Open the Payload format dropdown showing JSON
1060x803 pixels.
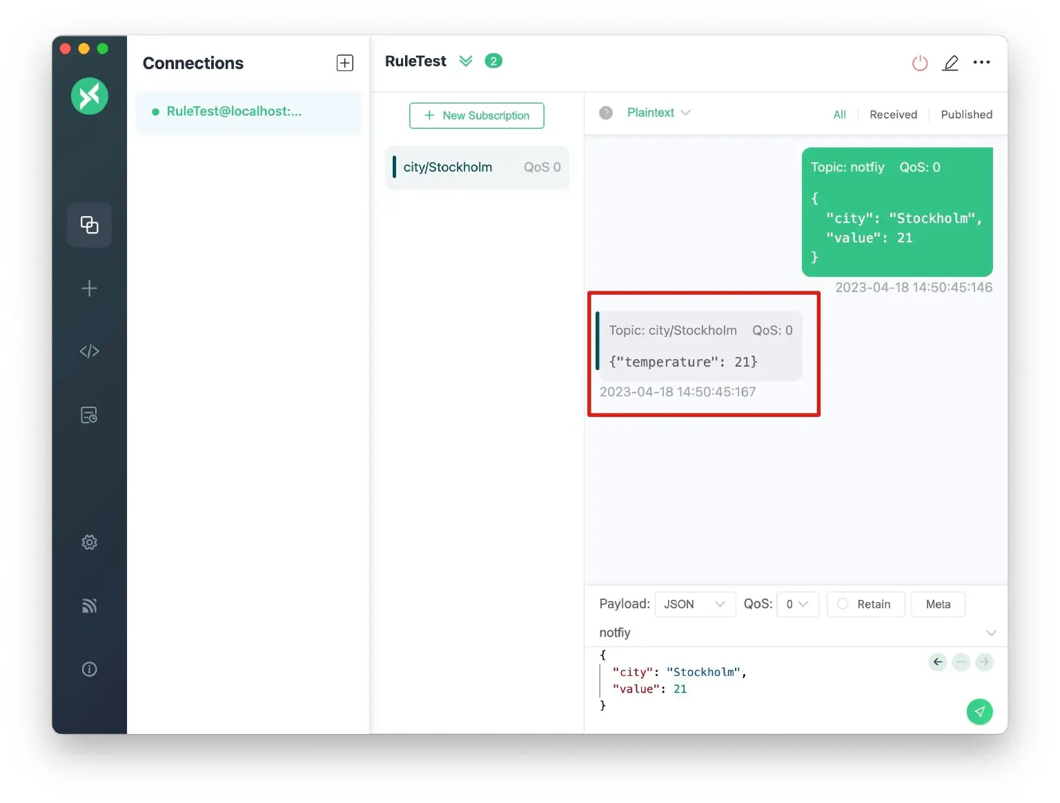click(x=694, y=604)
